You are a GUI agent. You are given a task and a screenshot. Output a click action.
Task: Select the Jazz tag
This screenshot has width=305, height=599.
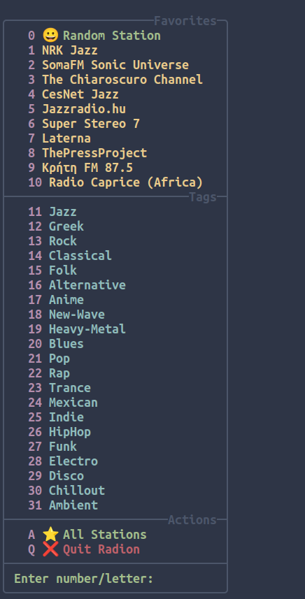63,212
